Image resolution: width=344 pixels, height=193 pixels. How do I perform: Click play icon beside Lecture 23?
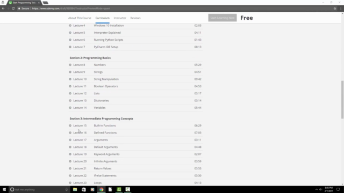[70, 183]
